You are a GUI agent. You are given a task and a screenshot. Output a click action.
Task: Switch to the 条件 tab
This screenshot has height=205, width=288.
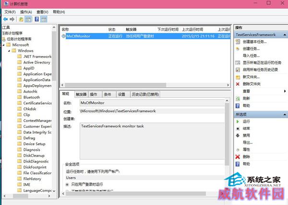(x=109, y=94)
